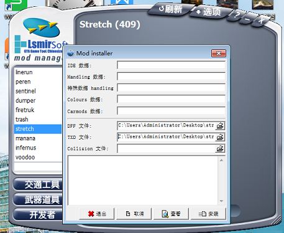Image resolution: width=284 pixels, height=233 pixels.
Task: Focus the 特殊数据 handling input field
Action: coord(171,88)
